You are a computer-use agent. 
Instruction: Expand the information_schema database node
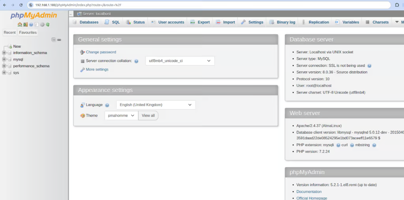click(x=4, y=53)
